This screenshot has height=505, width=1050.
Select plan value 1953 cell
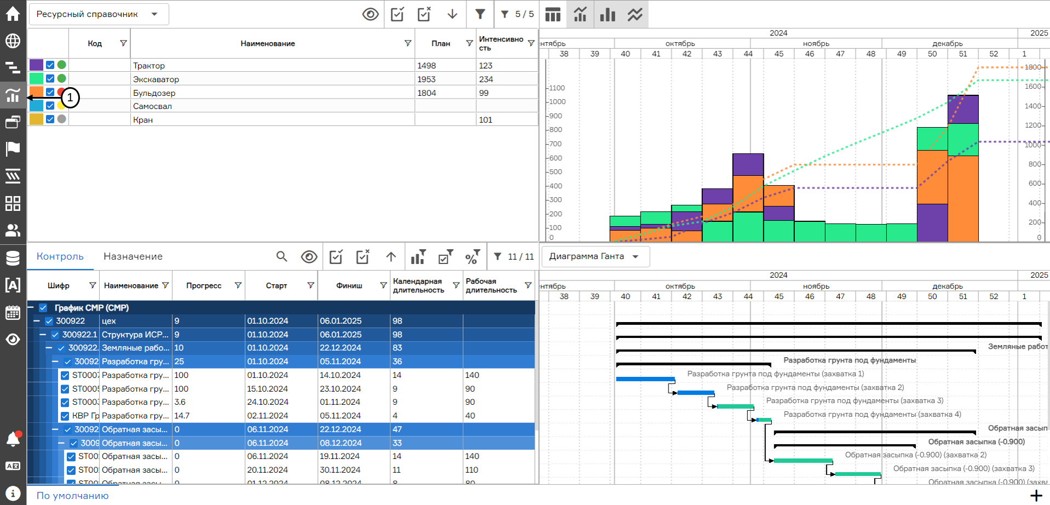point(445,79)
